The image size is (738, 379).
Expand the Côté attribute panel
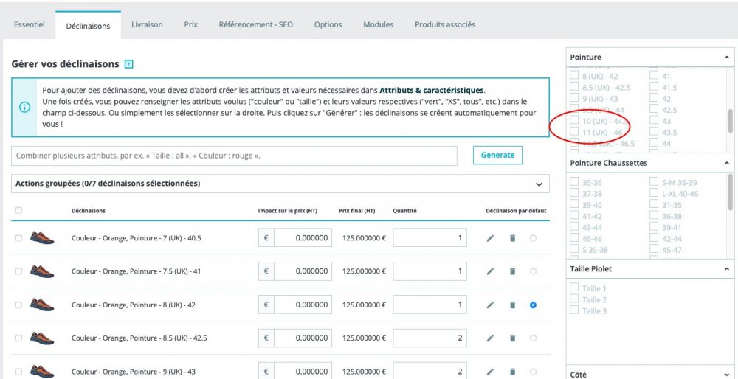(x=727, y=375)
